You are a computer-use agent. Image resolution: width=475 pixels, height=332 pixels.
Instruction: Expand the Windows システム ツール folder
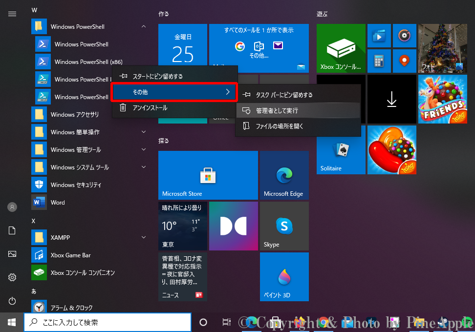point(144,167)
